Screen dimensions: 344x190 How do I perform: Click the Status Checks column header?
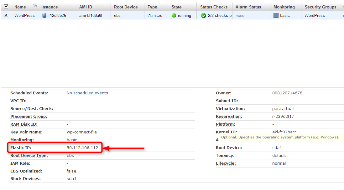tap(214, 7)
